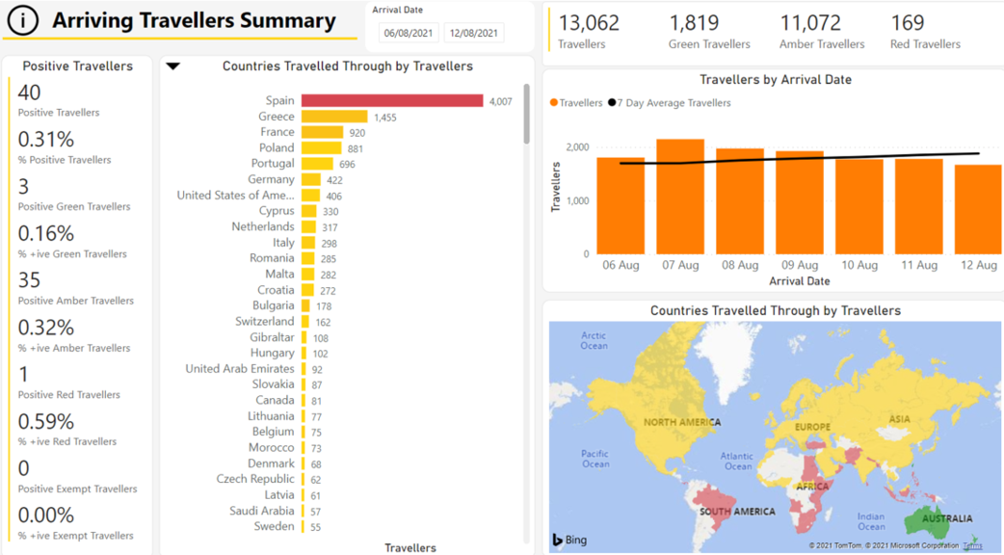Viewport: 1004px width, 555px height.
Task: Click the 07 Aug column in the arrivals chart
Action: click(x=680, y=197)
